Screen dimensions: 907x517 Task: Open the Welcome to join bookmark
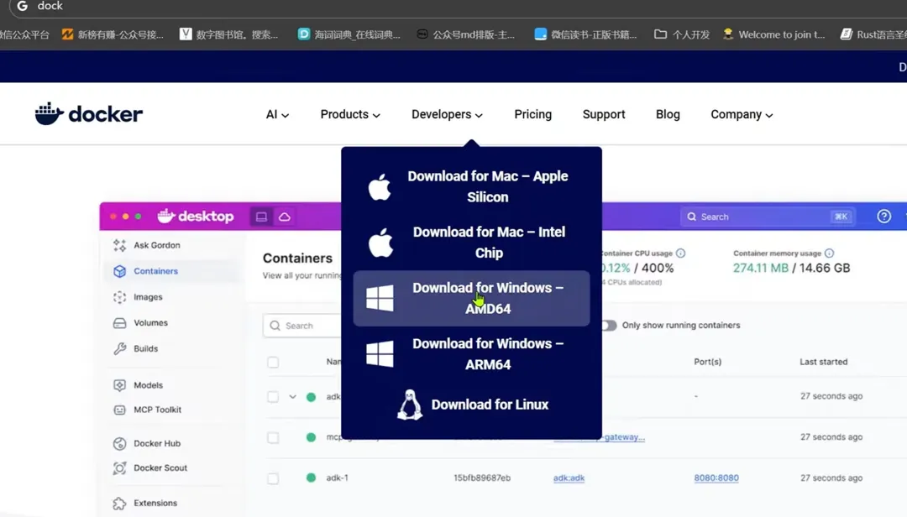pyautogui.click(x=774, y=34)
